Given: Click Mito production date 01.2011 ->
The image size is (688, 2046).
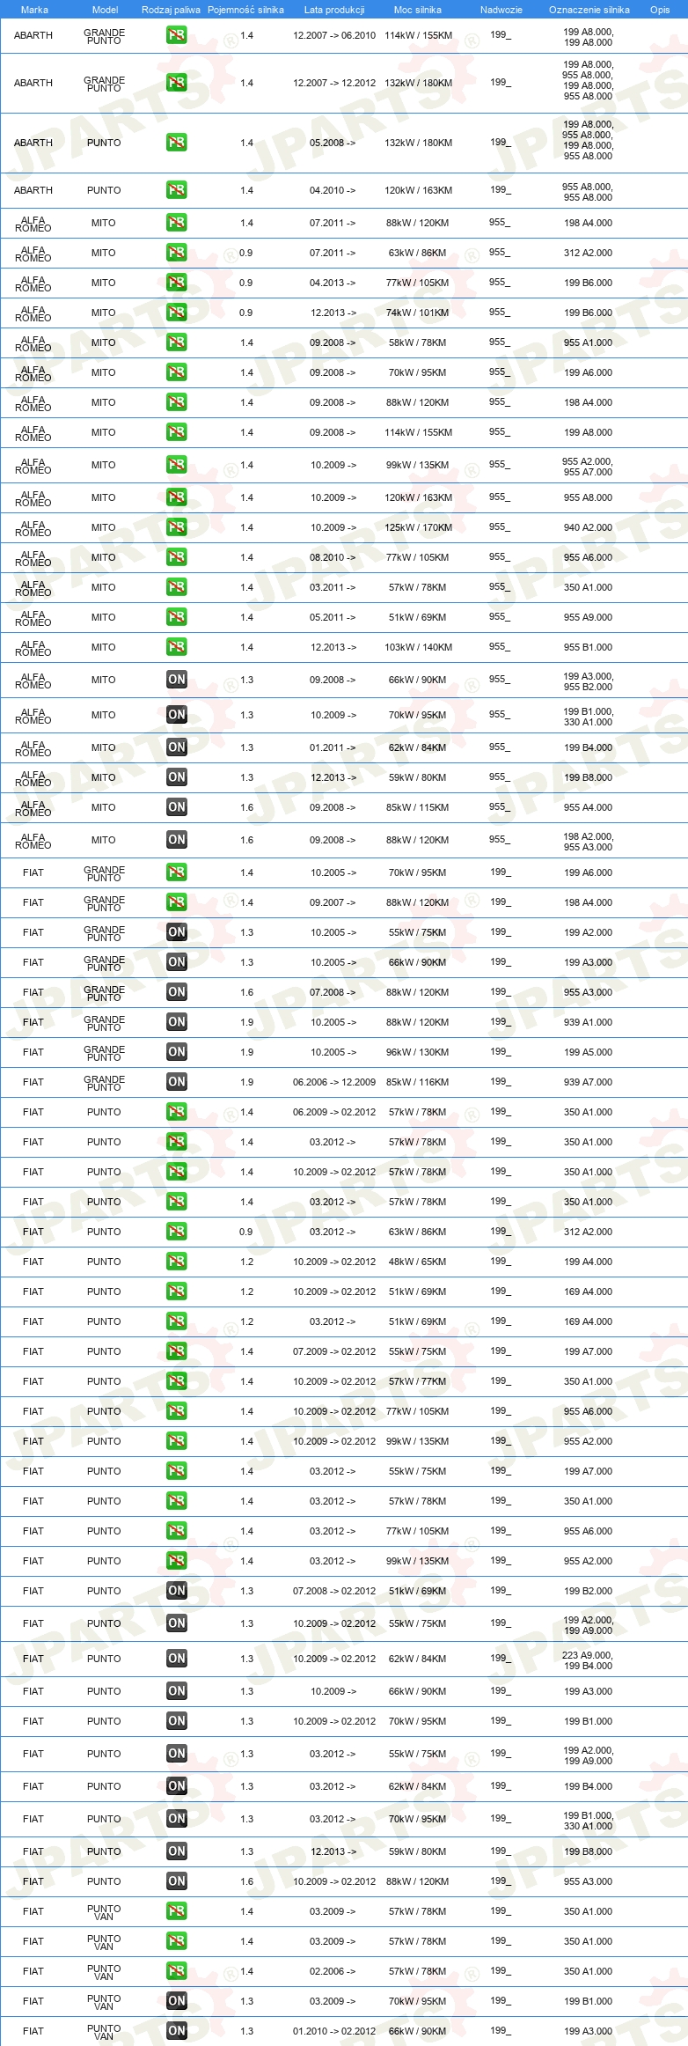Looking at the screenshot, I should (333, 747).
